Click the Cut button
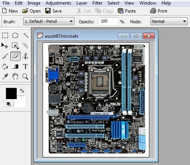 click(x=84, y=11)
